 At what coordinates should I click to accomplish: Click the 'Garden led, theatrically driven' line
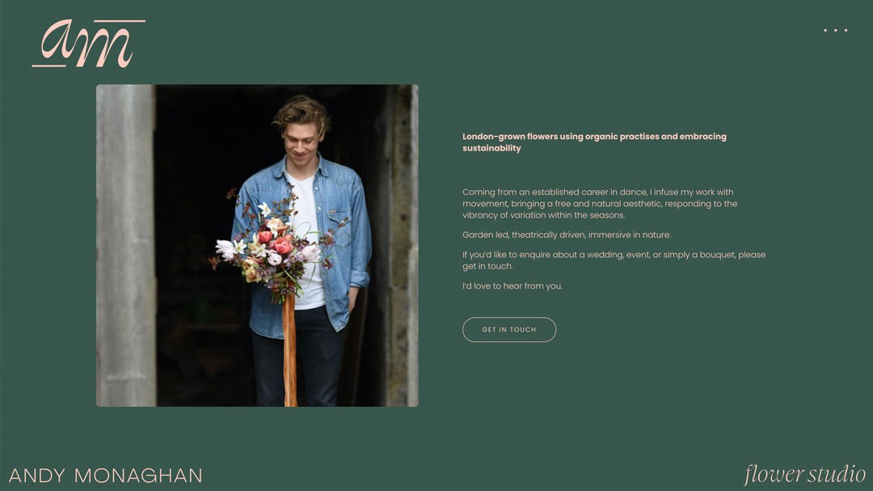(x=566, y=235)
